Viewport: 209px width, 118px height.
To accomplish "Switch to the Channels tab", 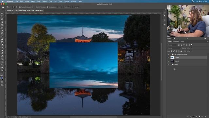I will pyautogui.click(x=176, y=42).
